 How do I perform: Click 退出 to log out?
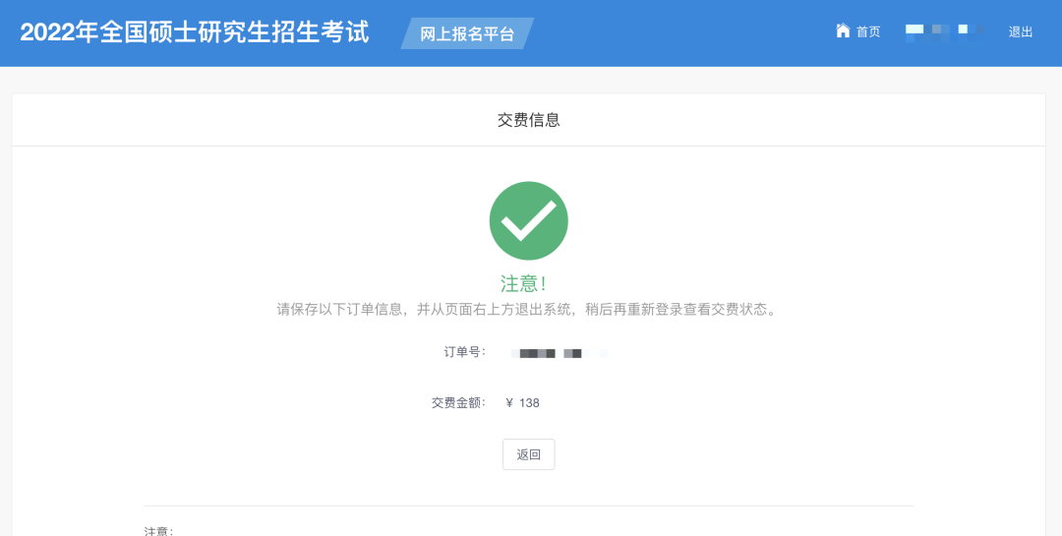(x=1020, y=31)
